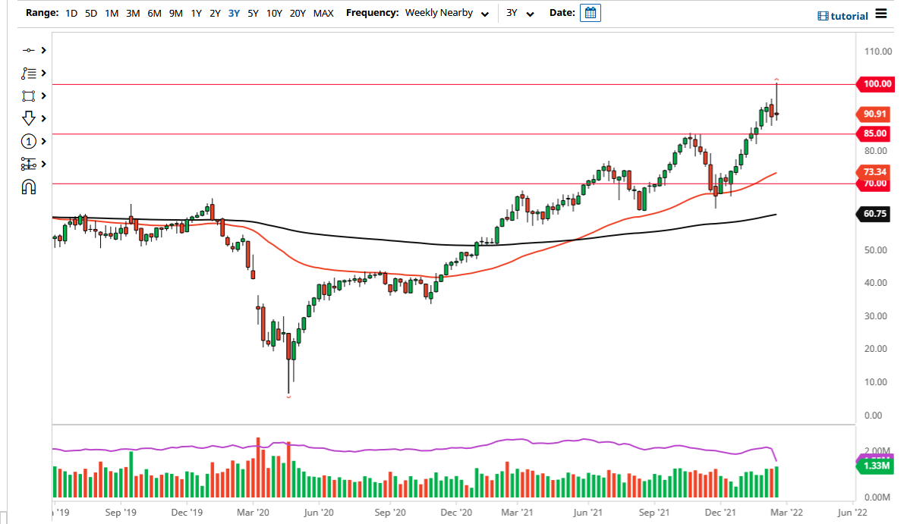Toggle the magnet snap tool
The width and height of the screenshot is (907, 524).
click(x=29, y=187)
